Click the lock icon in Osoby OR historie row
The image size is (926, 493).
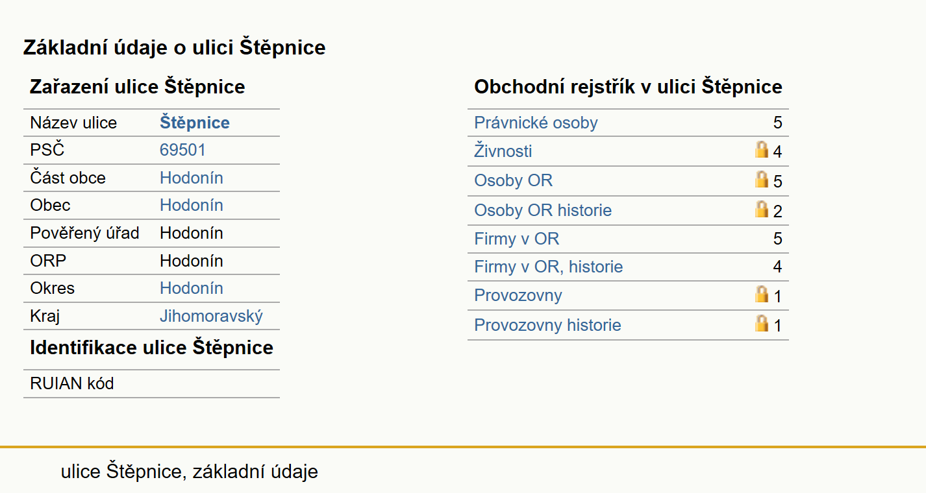coord(761,209)
